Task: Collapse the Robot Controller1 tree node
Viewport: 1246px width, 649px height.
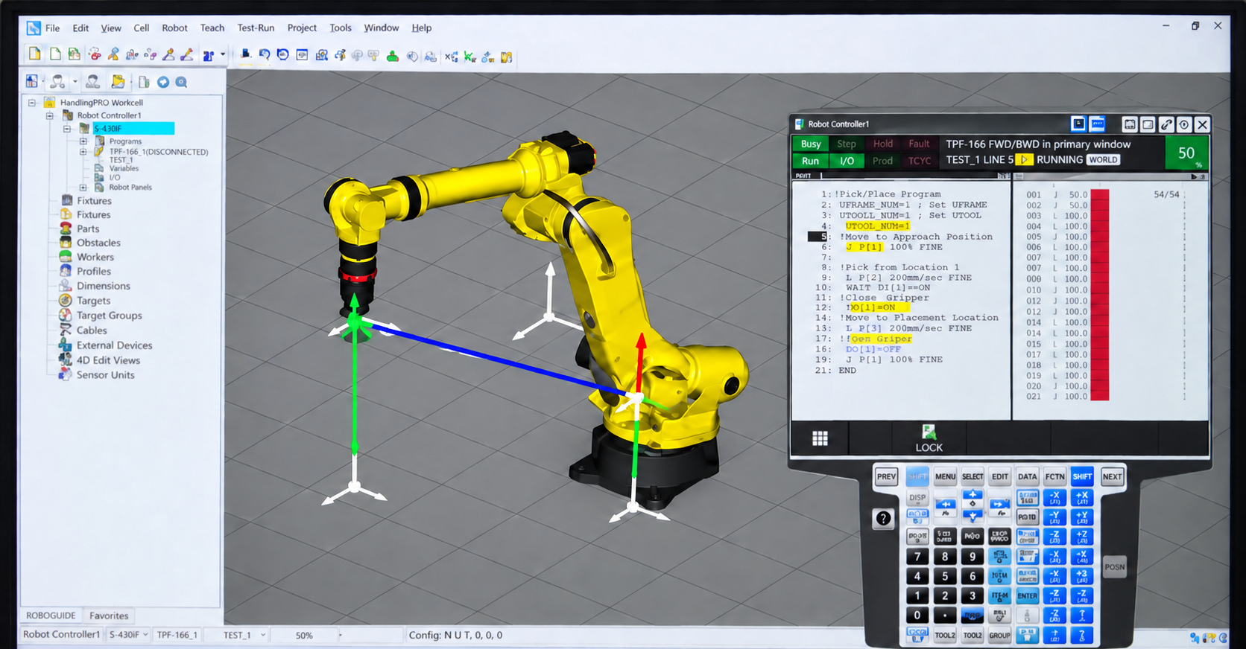Action: [50, 115]
